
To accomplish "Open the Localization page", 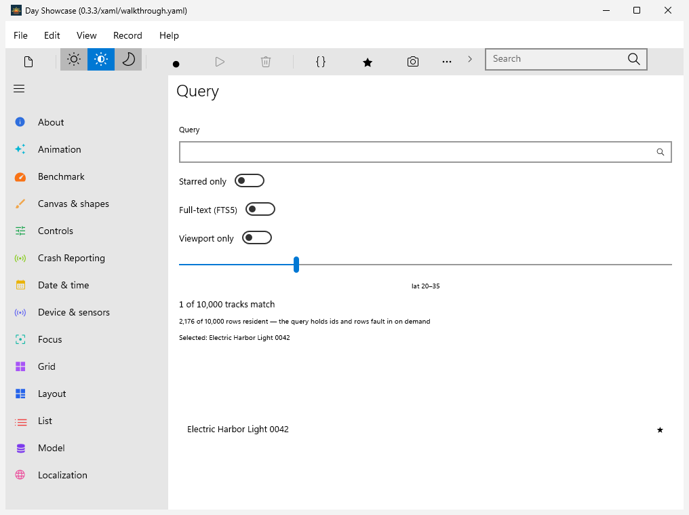I will (87, 475).
